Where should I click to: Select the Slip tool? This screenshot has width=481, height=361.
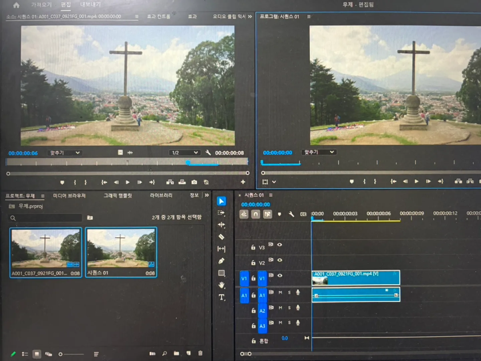click(x=221, y=249)
